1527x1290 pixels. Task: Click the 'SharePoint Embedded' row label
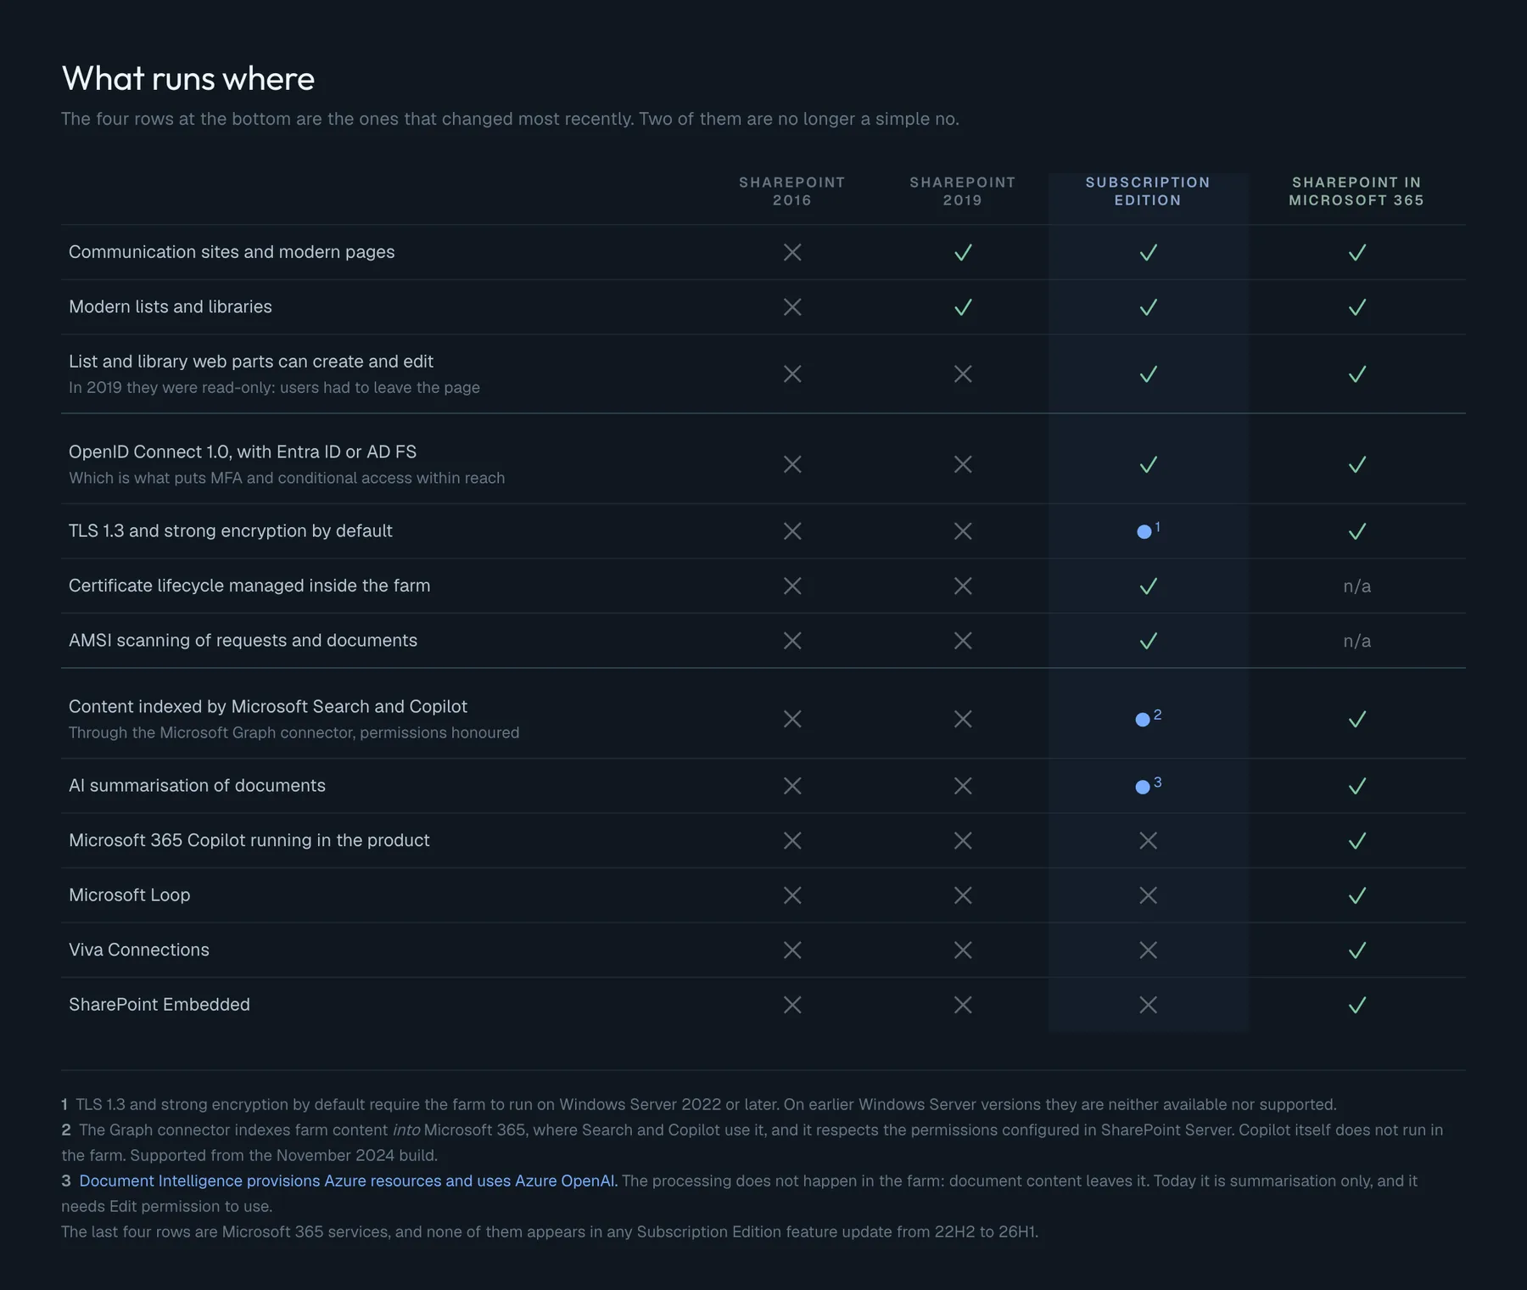point(159,1004)
